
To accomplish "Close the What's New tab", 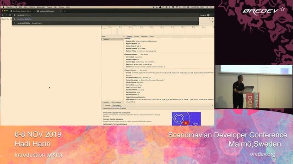I will (x=121, y=105).
